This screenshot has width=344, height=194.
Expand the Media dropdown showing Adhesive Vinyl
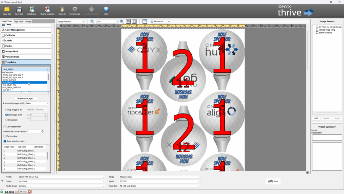(159, 177)
